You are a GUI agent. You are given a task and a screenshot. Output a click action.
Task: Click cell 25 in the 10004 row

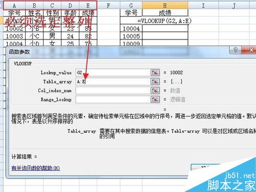[70, 43]
